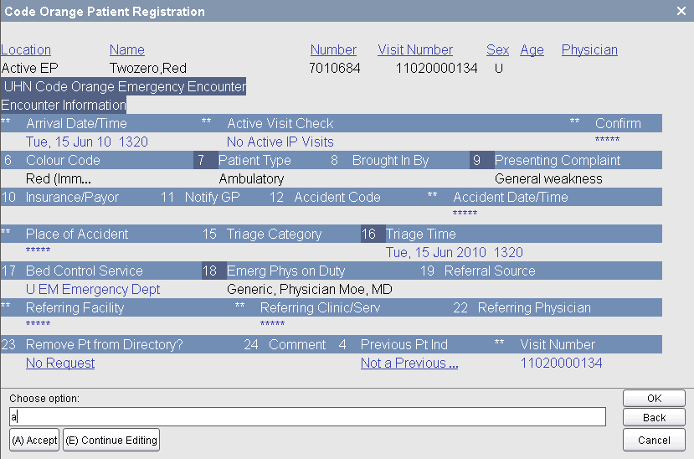
Task: Click the Encounter Information heading
Action: 64,105
